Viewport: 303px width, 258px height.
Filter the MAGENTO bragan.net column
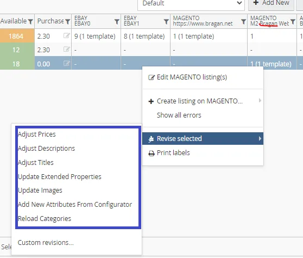(243, 22)
